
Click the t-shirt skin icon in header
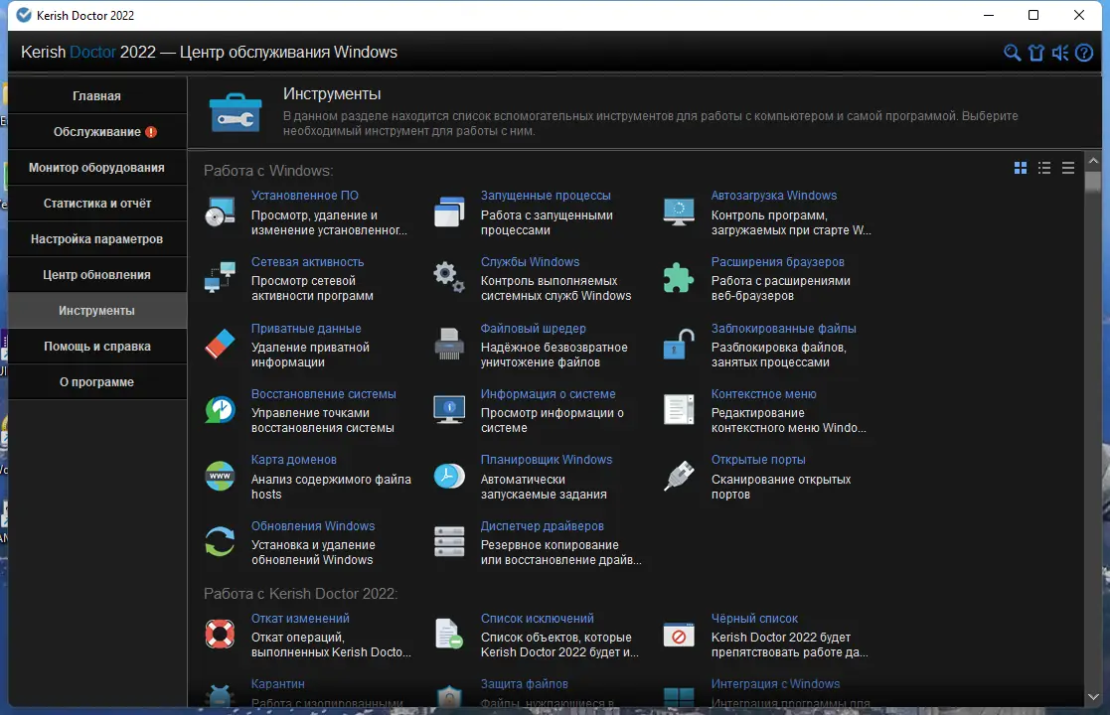pyautogui.click(x=1036, y=53)
